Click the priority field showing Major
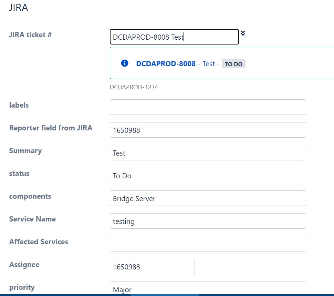The height and width of the screenshot is (296, 334). point(208,289)
